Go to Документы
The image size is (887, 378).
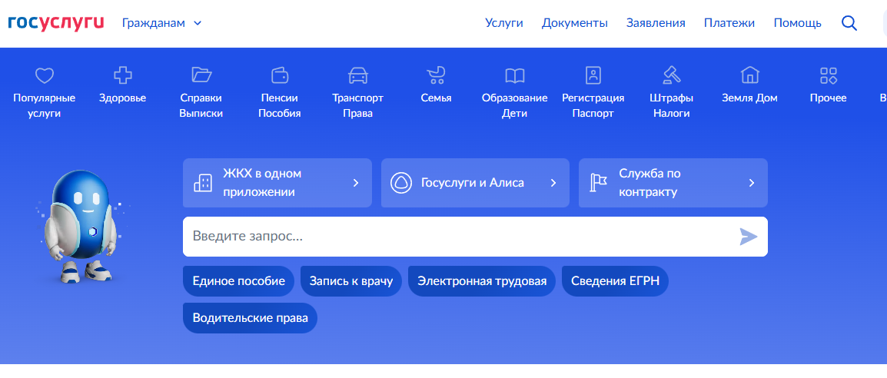(575, 23)
